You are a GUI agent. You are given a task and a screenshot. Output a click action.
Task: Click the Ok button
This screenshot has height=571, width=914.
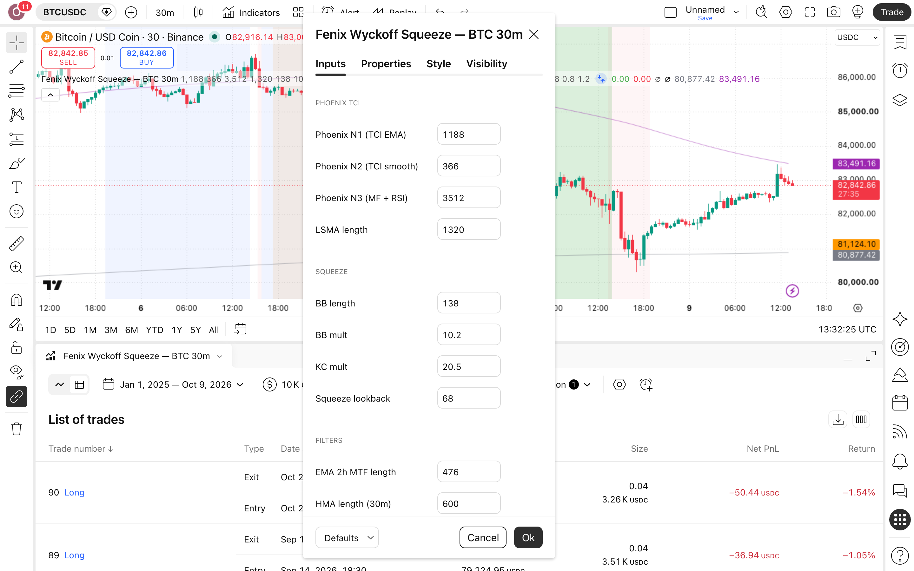pyautogui.click(x=528, y=537)
